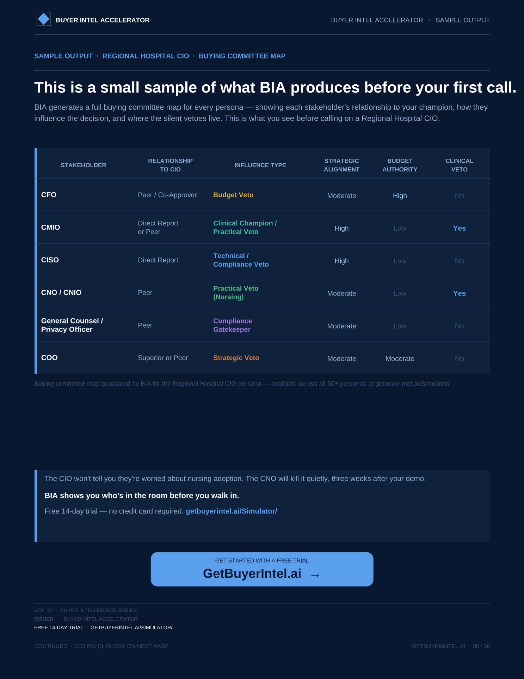Viewport: 524px width, 679px height.
Task: Select the CFO stakeholder row
Action: coord(263,195)
